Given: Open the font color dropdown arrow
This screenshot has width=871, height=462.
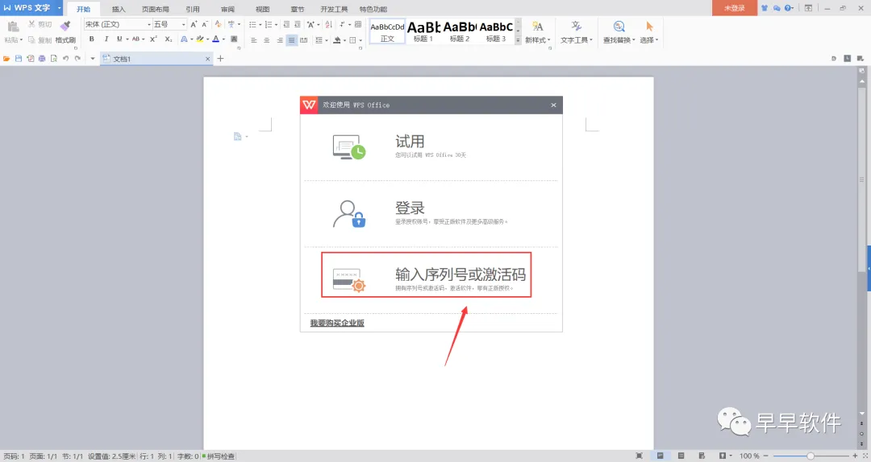Looking at the screenshot, I should (224, 39).
